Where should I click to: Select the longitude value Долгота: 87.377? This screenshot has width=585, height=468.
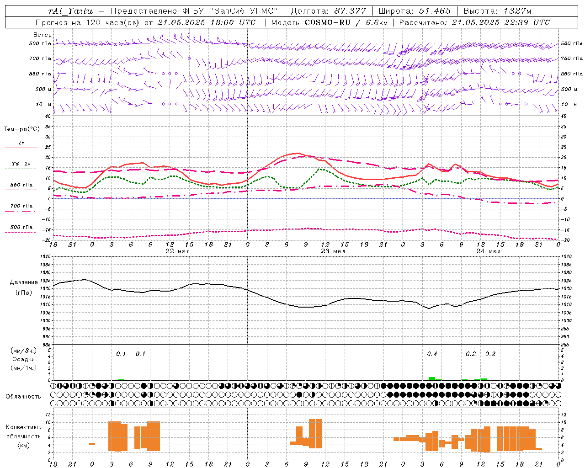pos(329,11)
